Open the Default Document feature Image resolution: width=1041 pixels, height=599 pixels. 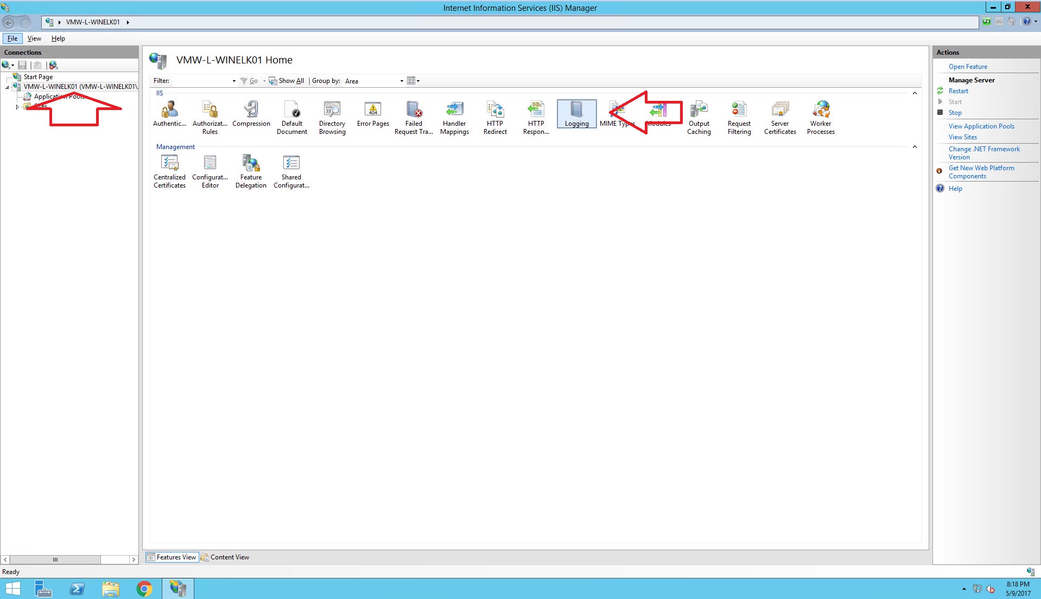(x=291, y=117)
